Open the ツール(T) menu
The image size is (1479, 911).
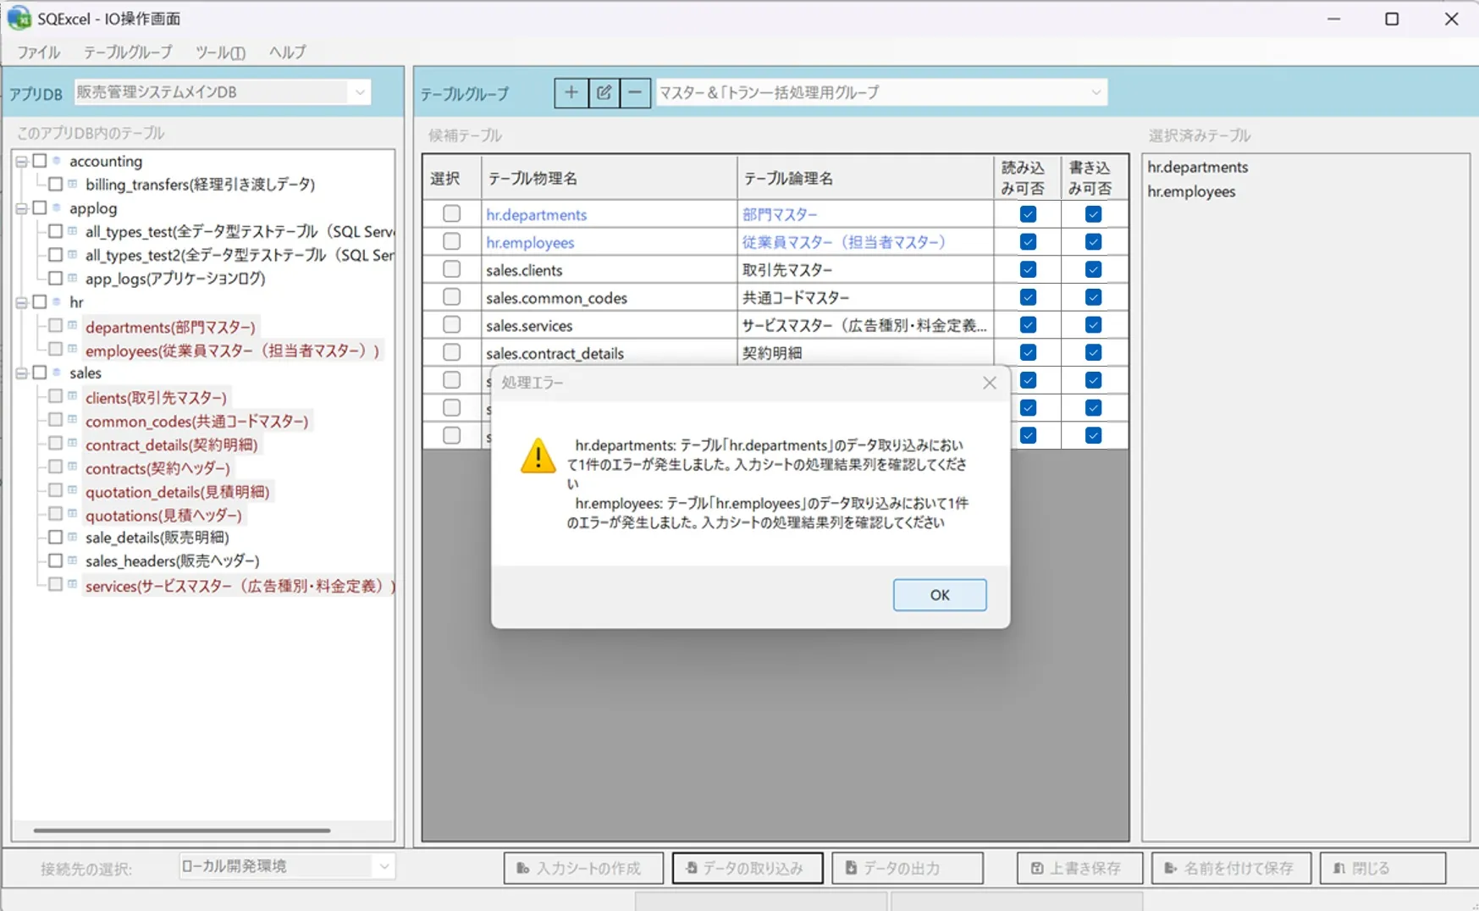(x=220, y=52)
